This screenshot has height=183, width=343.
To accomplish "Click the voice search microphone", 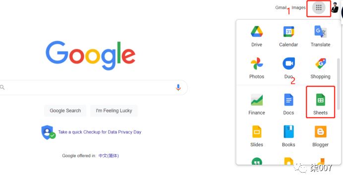I will (x=178, y=88).
